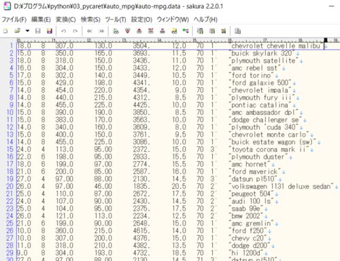This screenshot has height=261, width=340.
Task: Click line number 20 in the gutter
Action: (x=10, y=186)
